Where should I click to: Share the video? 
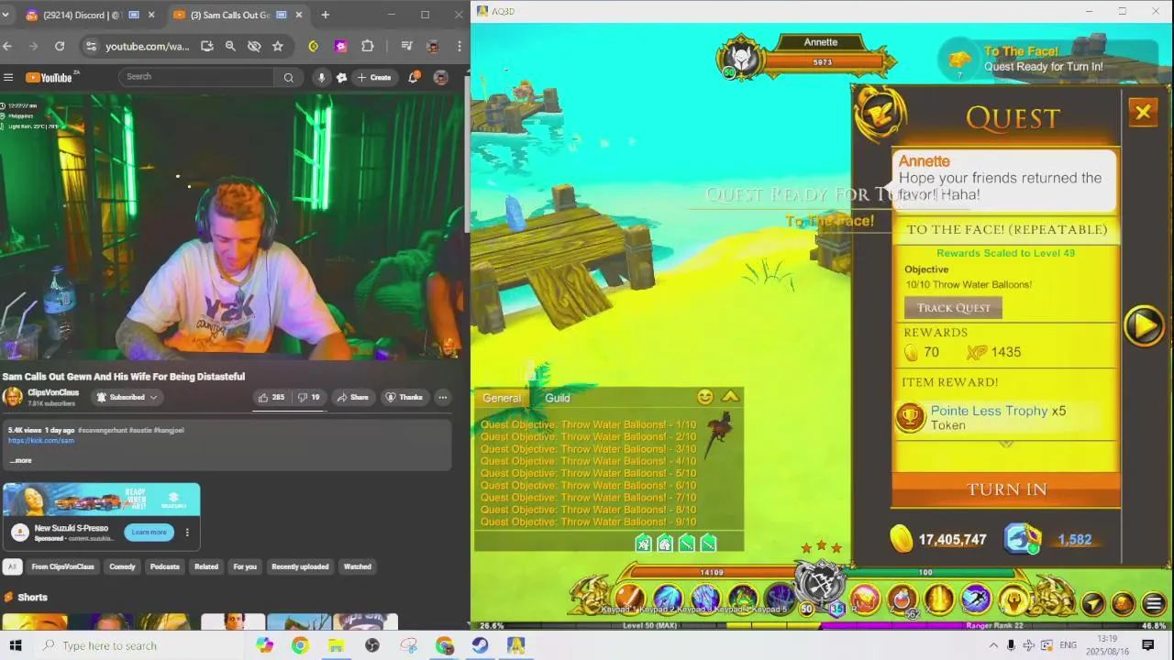click(x=352, y=397)
